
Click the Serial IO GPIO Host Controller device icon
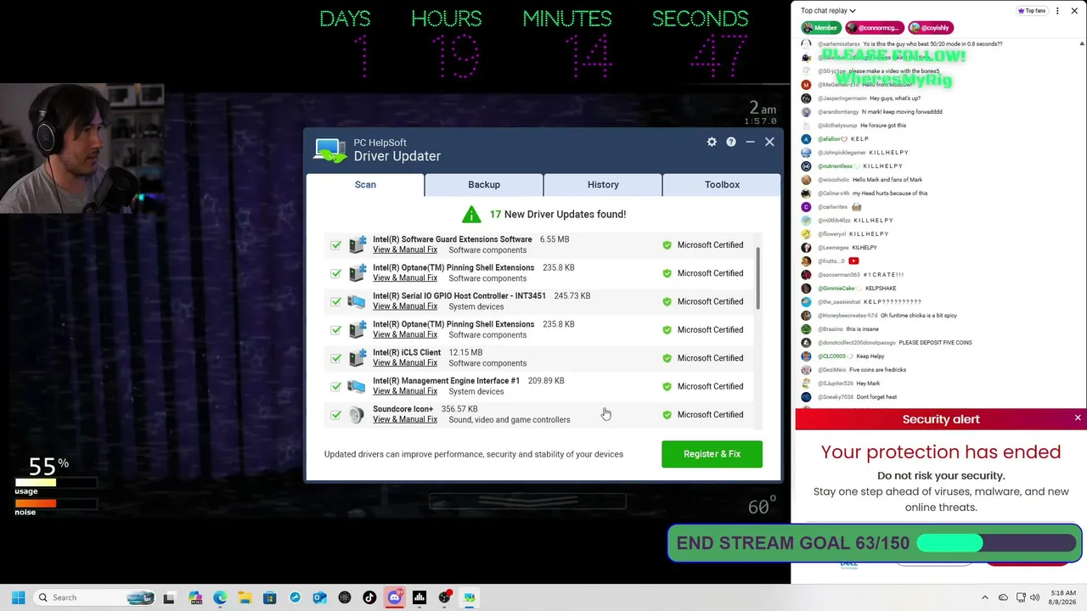click(358, 301)
